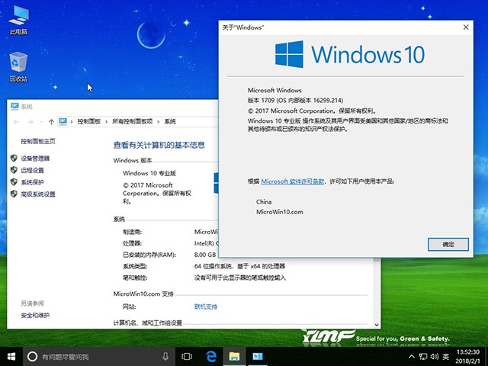Open 设备管理器 link

click(35, 159)
